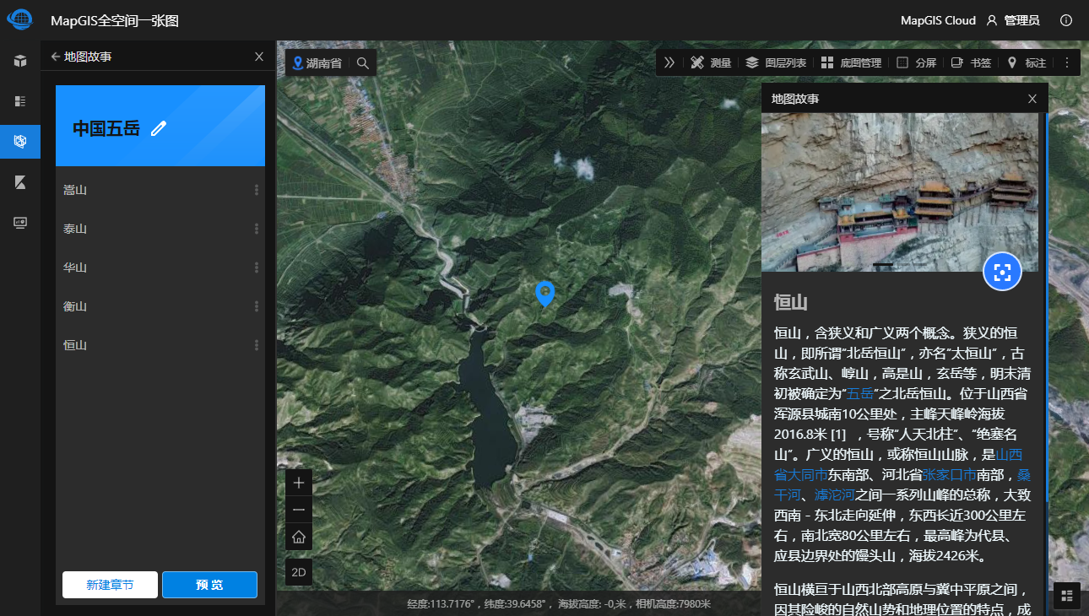Select the 泰山 chapter

pyautogui.click(x=160, y=229)
